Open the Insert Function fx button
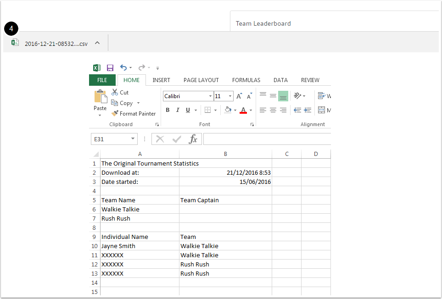 tap(193, 139)
